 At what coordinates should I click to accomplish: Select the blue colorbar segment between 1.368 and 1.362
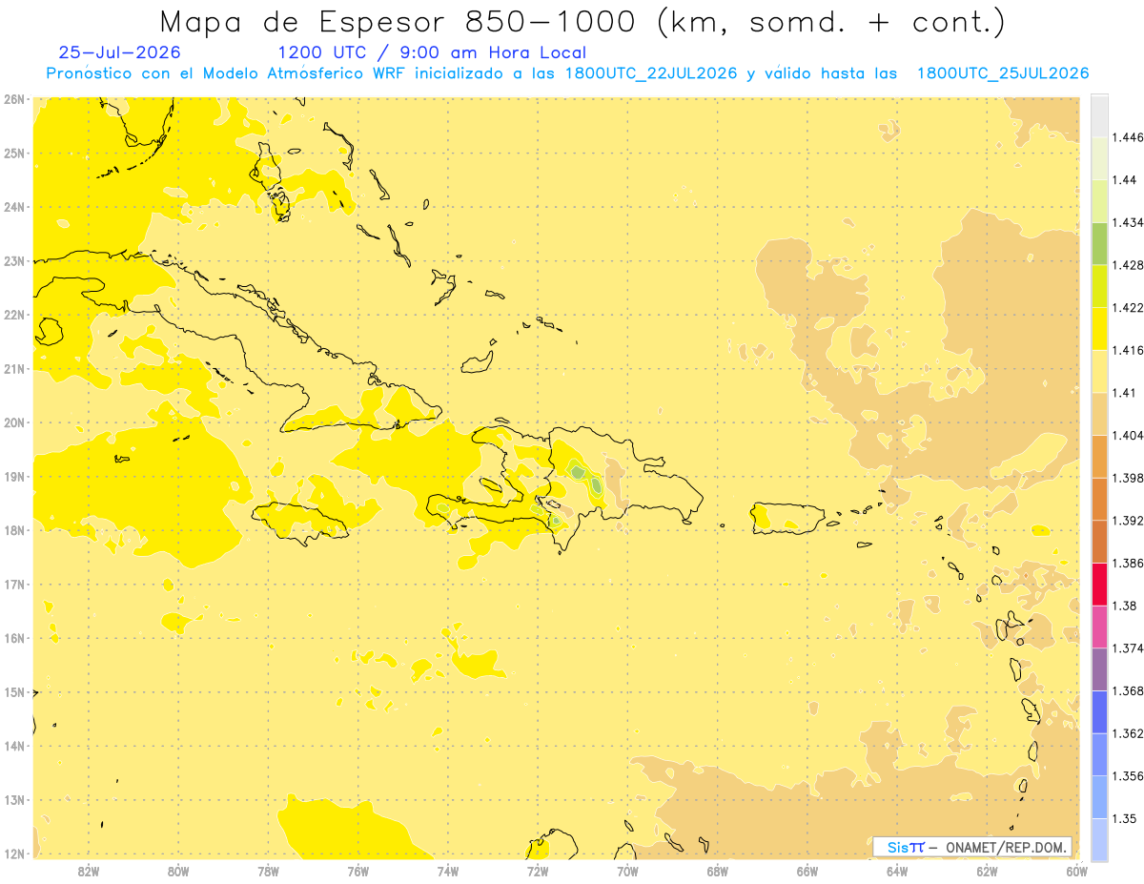tap(1099, 712)
